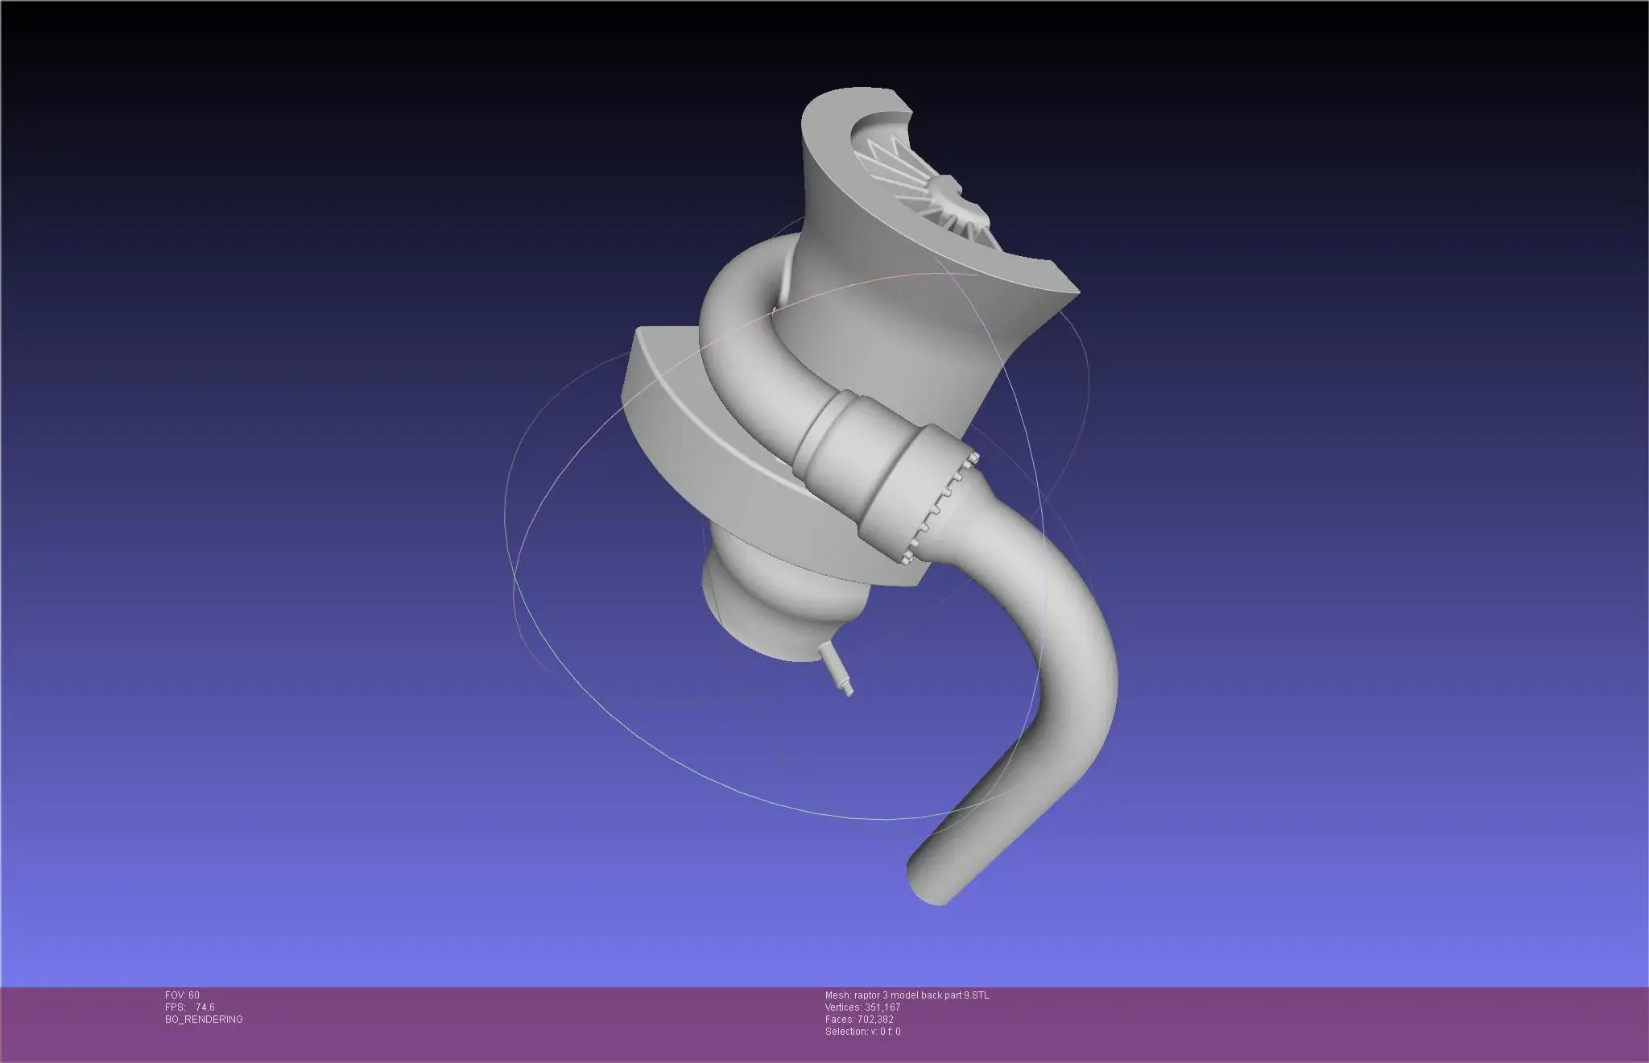Viewport: 1649px width, 1063px height.
Task: Click the Selection: v: 0 f: 0 text
Action: point(863,1032)
